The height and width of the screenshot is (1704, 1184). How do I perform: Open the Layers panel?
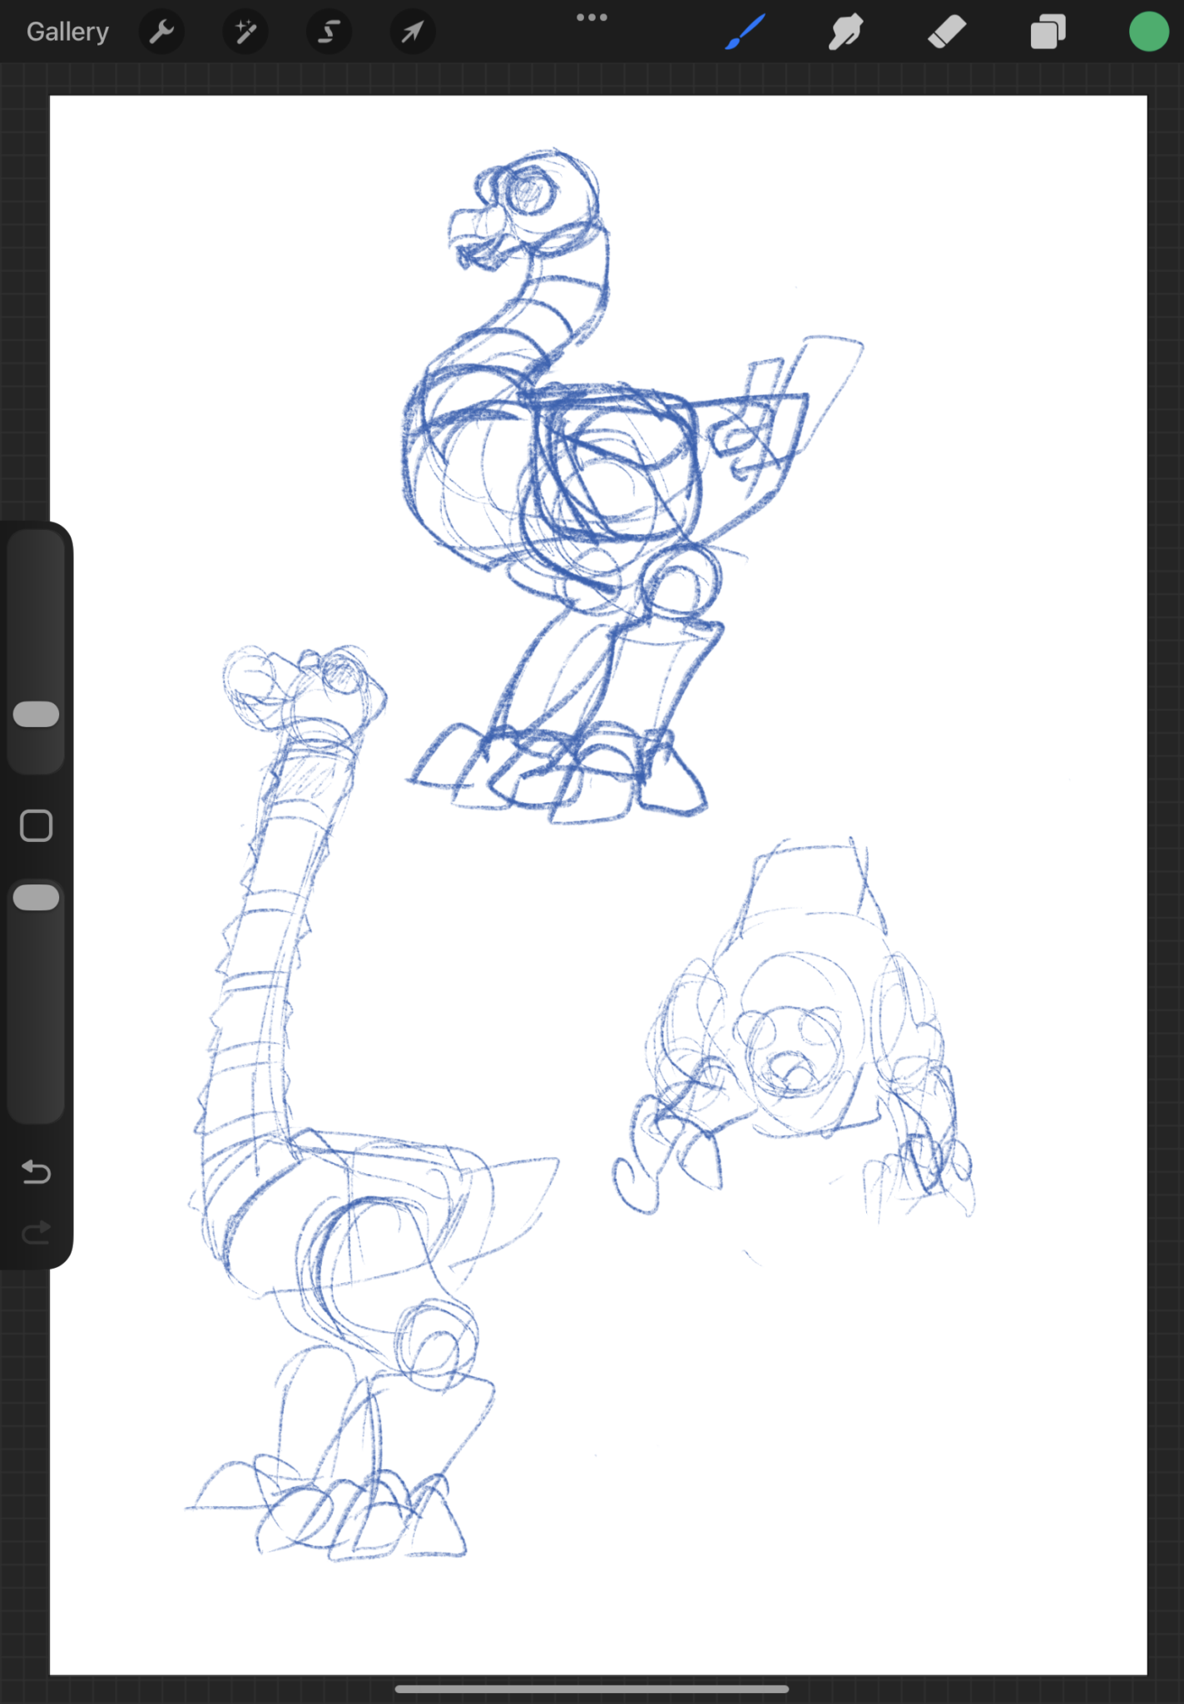click(x=1048, y=32)
